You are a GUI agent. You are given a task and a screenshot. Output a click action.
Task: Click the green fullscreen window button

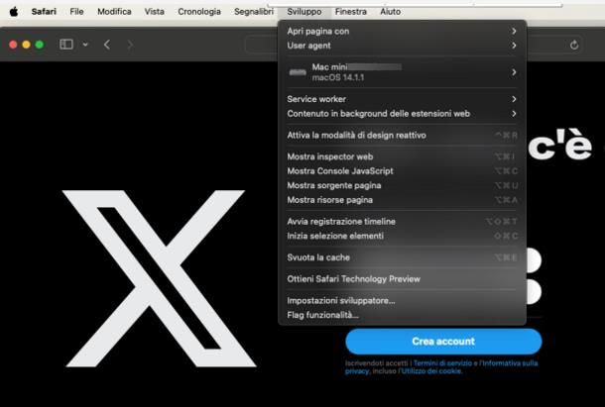40,45
